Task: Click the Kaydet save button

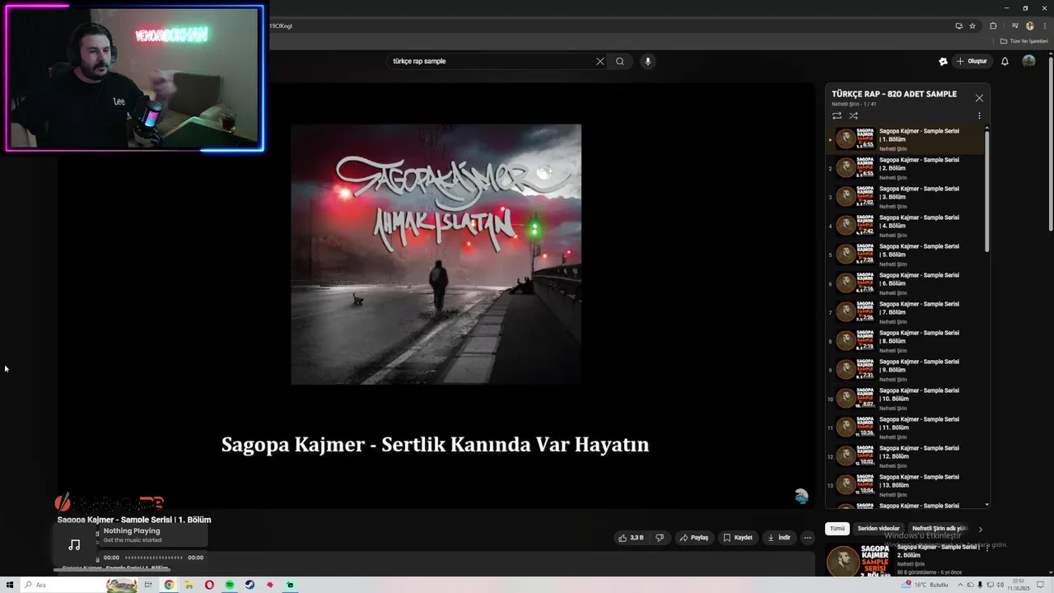Action: (738, 537)
